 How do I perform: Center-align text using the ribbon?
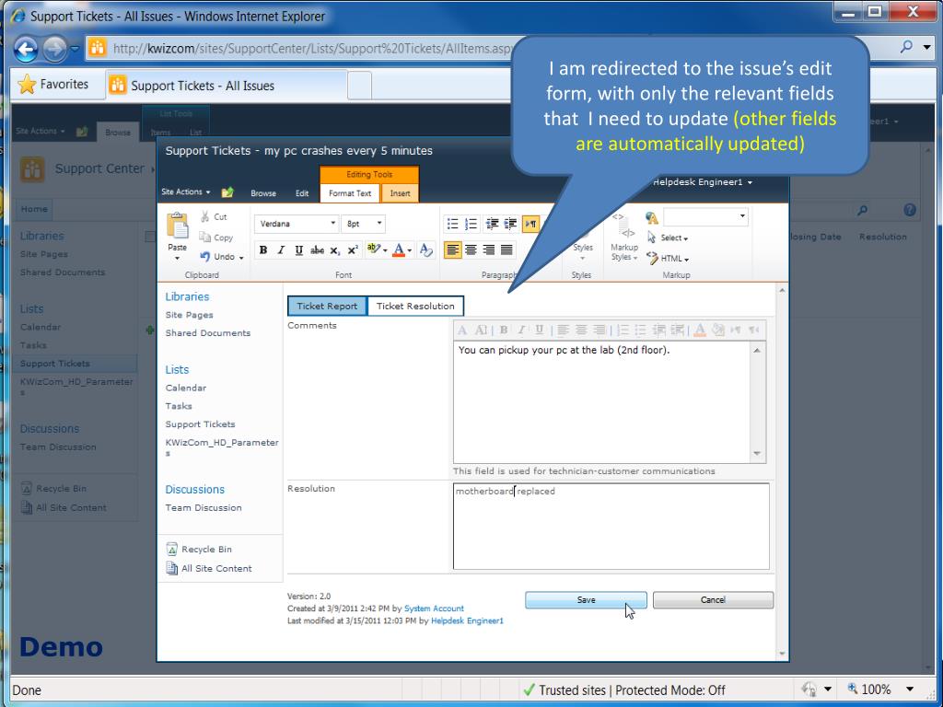471,249
